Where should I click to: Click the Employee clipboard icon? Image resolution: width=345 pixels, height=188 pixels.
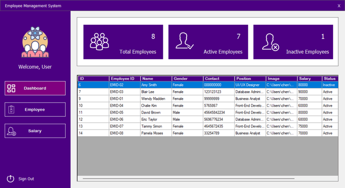11,109
